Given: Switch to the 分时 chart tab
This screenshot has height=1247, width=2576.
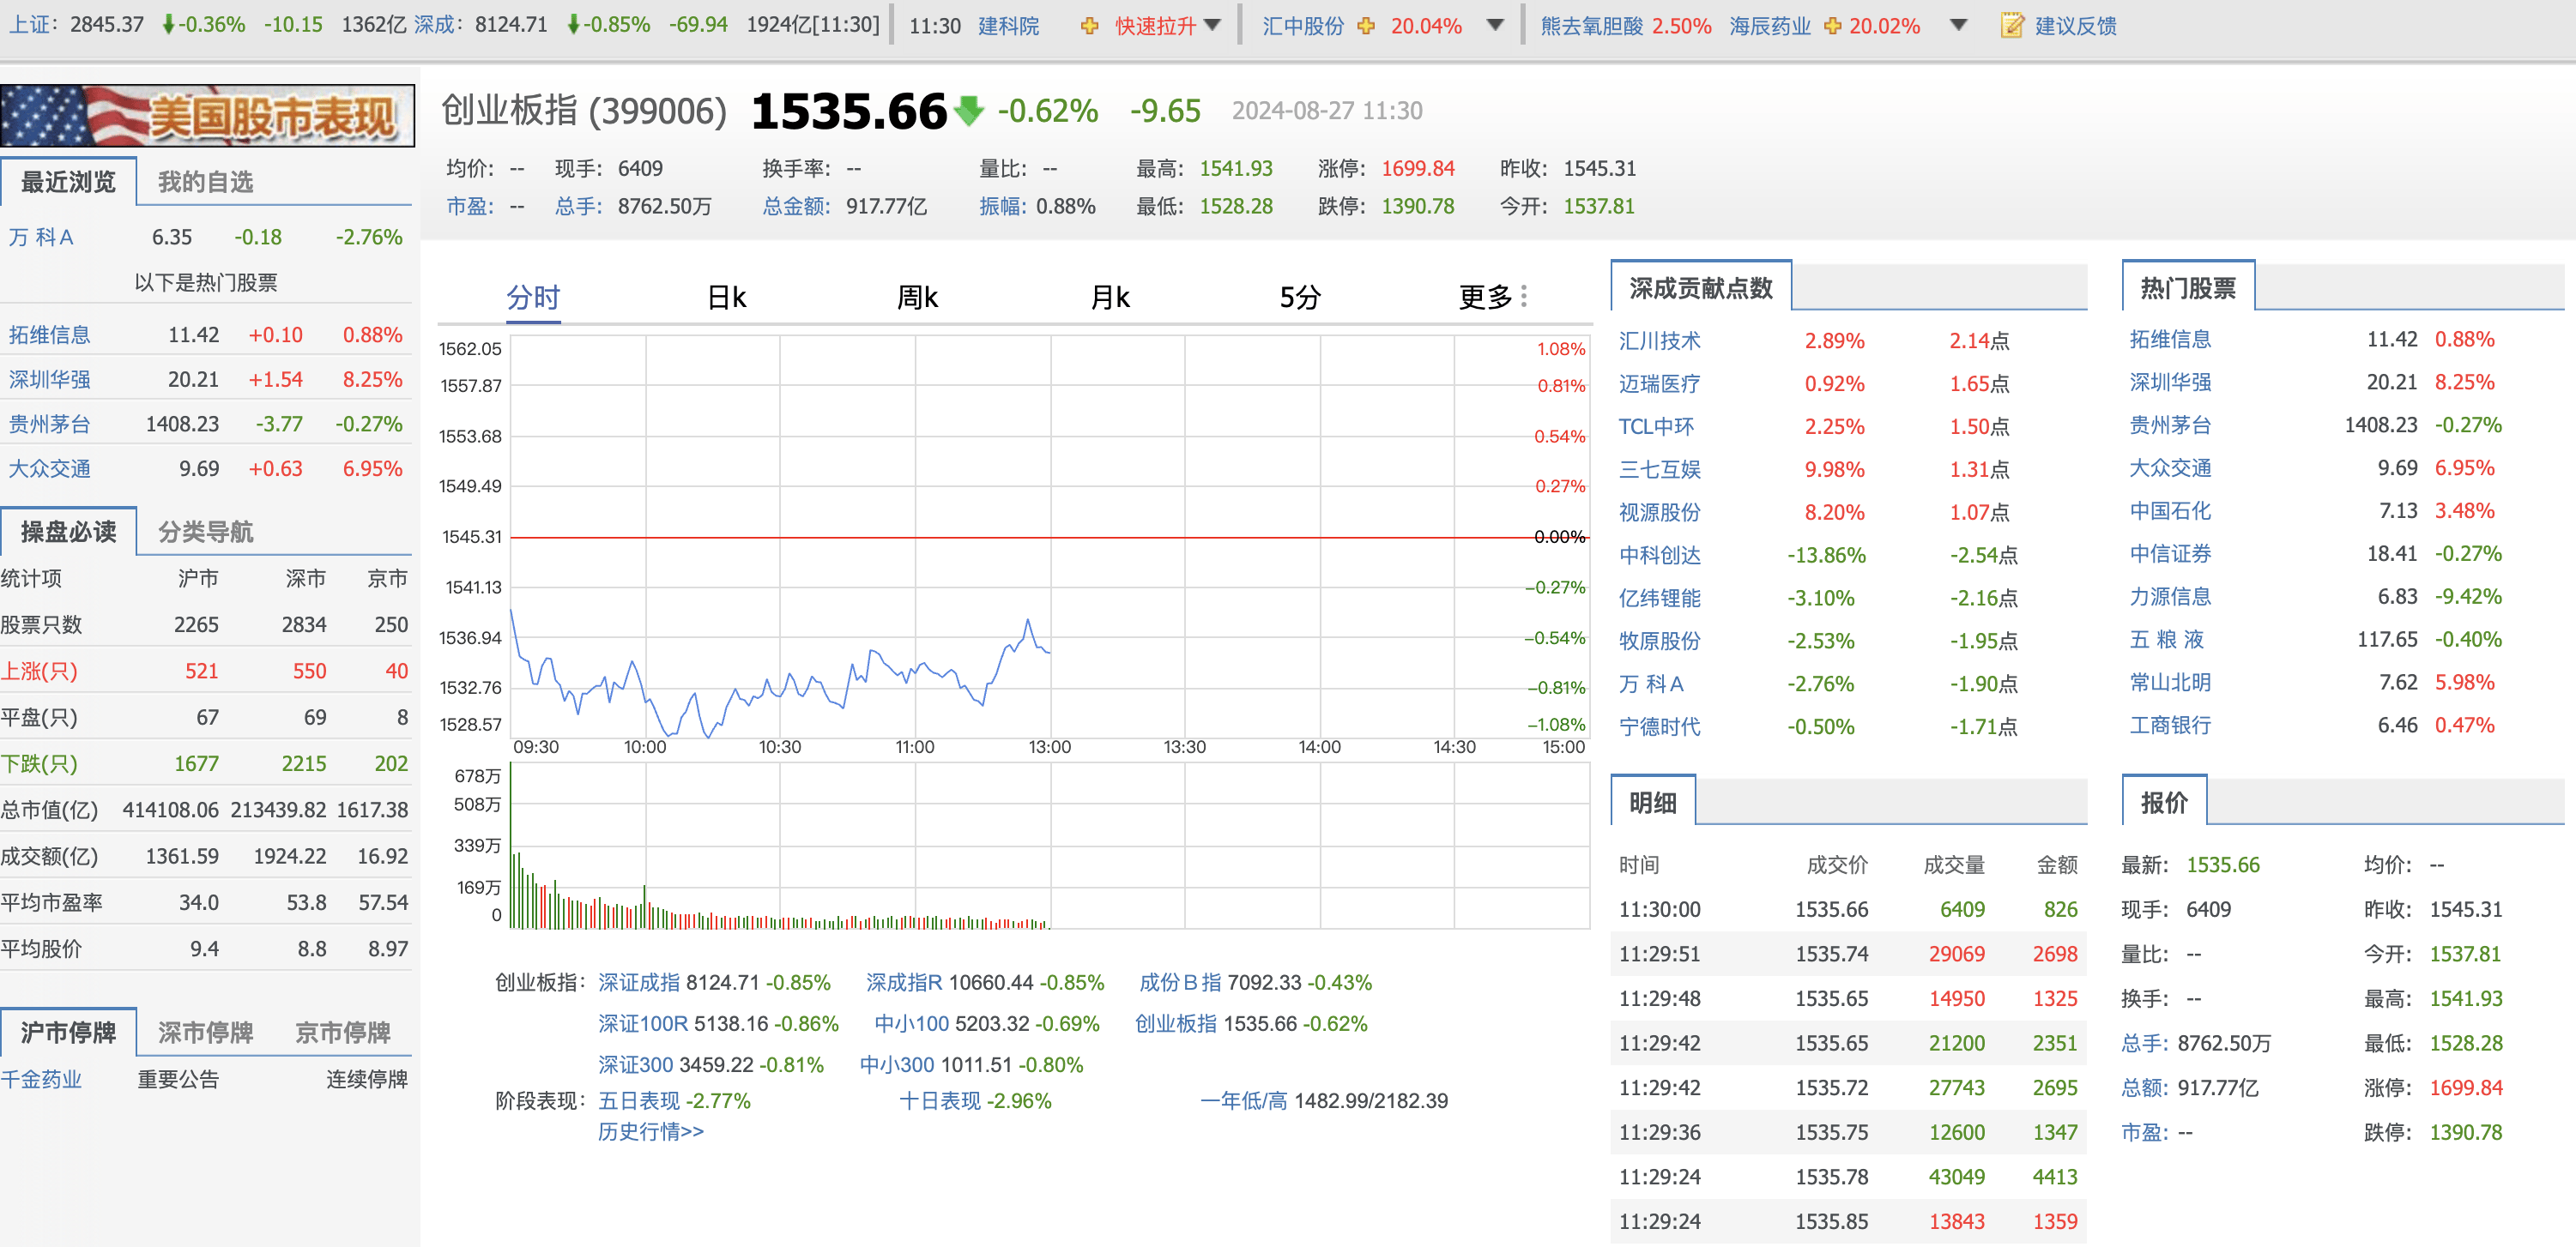Looking at the screenshot, I should 533,297.
